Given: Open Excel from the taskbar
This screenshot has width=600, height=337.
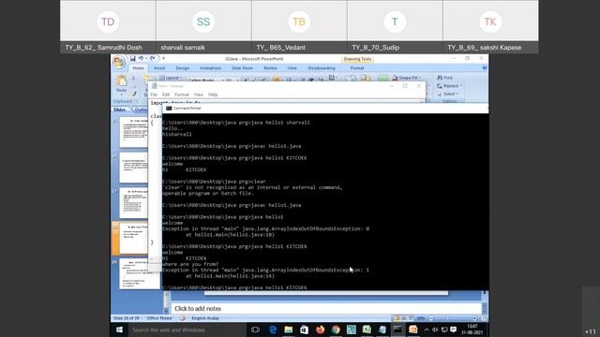Looking at the screenshot, I should [x=367, y=330].
